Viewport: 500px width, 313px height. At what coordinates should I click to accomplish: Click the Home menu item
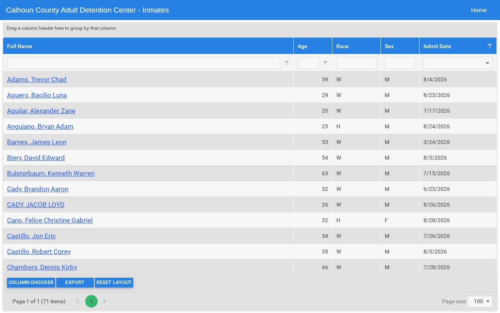coord(479,10)
